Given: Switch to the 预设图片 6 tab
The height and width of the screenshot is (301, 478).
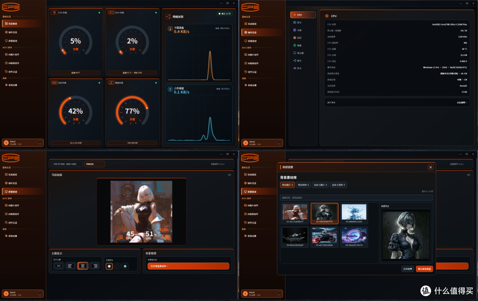Looking at the screenshot, I should [288, 185].
